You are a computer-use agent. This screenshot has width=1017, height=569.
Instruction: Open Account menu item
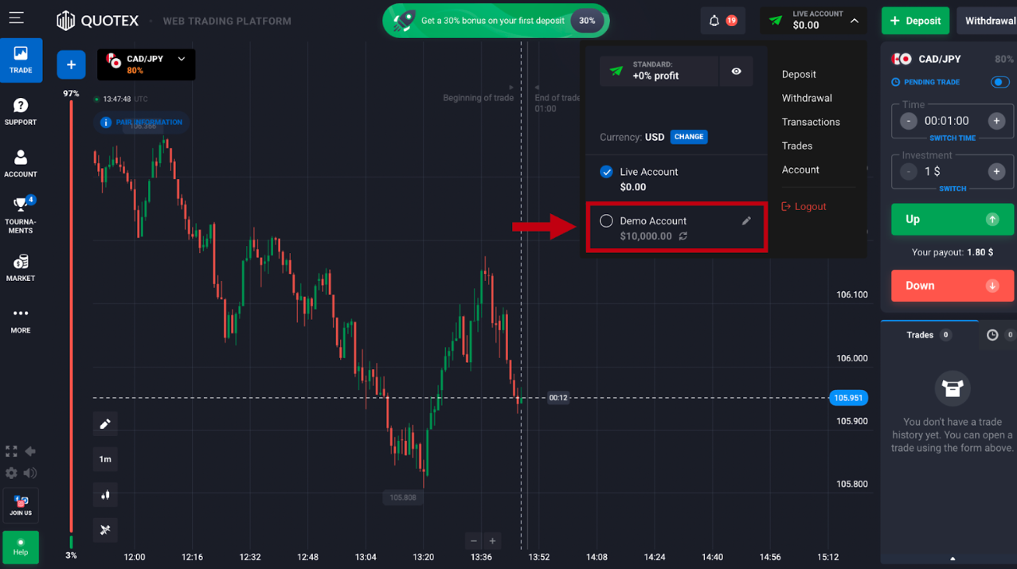click(800, 170)
